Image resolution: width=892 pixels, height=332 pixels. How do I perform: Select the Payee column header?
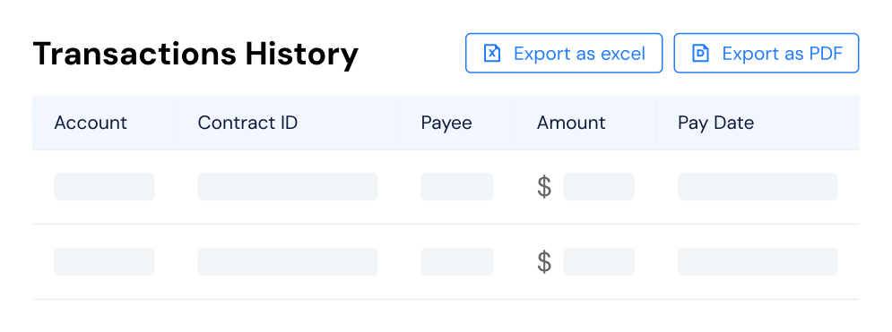[x=446, y=123]
